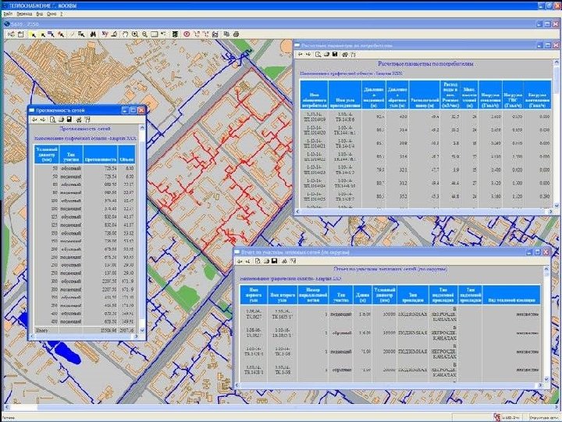The width and height of the screenshot is (562, 422).
Task: Click up arrow of Протяженность сетей vertical scrollbar
Action: (142, 127)
